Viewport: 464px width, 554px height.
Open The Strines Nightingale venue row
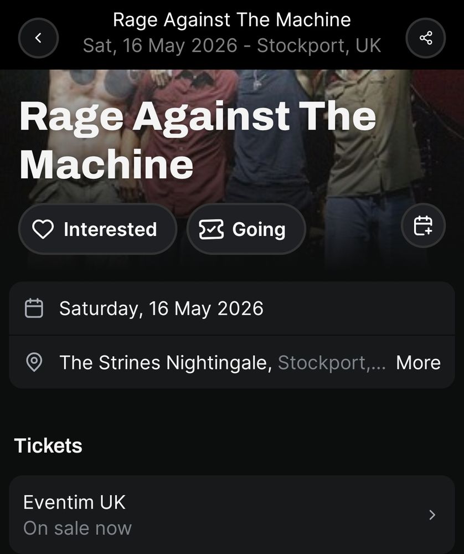pyautogui.click(x=232, y=362)
